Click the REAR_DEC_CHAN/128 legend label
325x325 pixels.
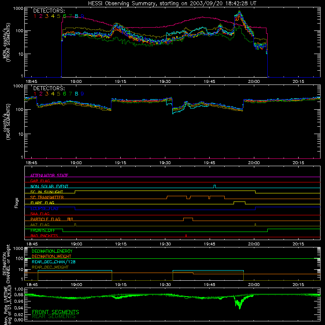[54, 262]
